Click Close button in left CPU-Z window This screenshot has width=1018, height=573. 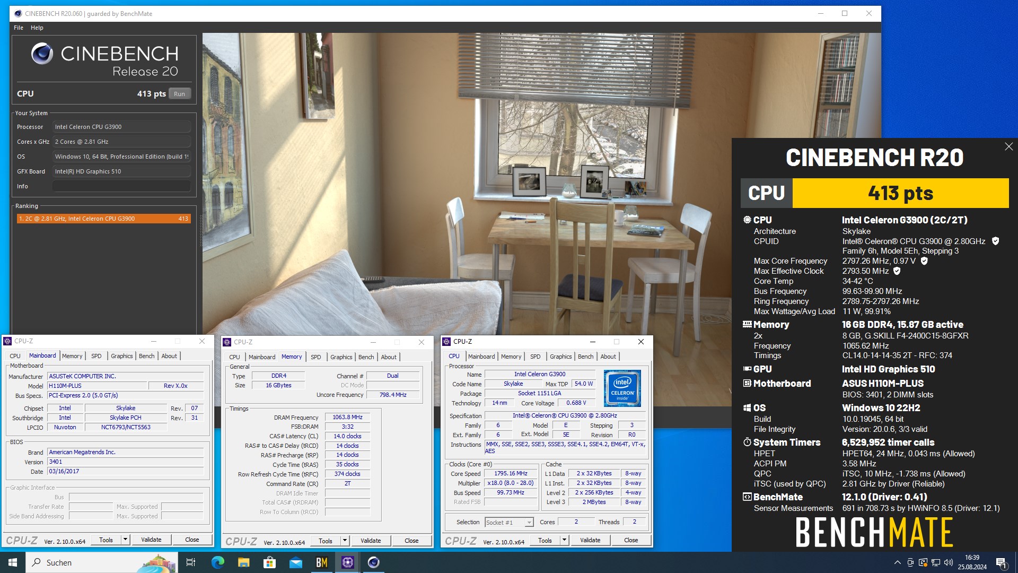coord(192,540)
